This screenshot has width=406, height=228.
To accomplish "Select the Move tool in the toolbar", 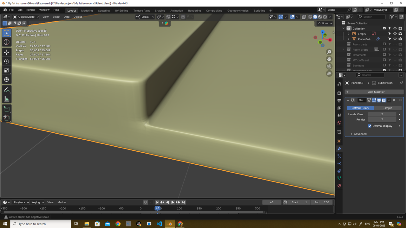I will [7, 52].
